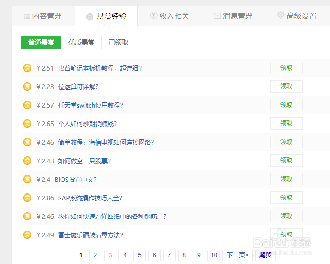Jump to the last page via 尾页
Screen dimensions: 330x264
(x=265, y=255)
